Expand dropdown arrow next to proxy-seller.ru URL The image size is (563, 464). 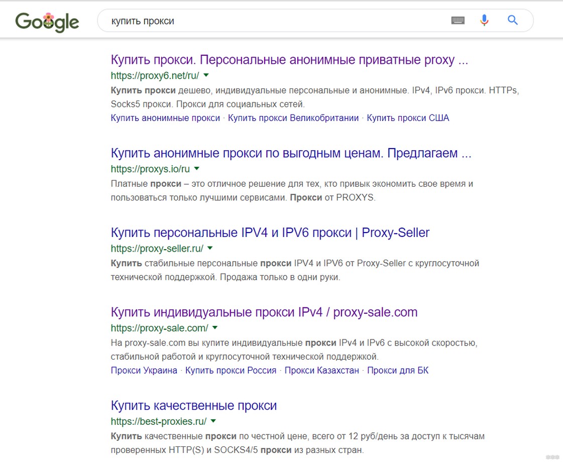point(210,248)
